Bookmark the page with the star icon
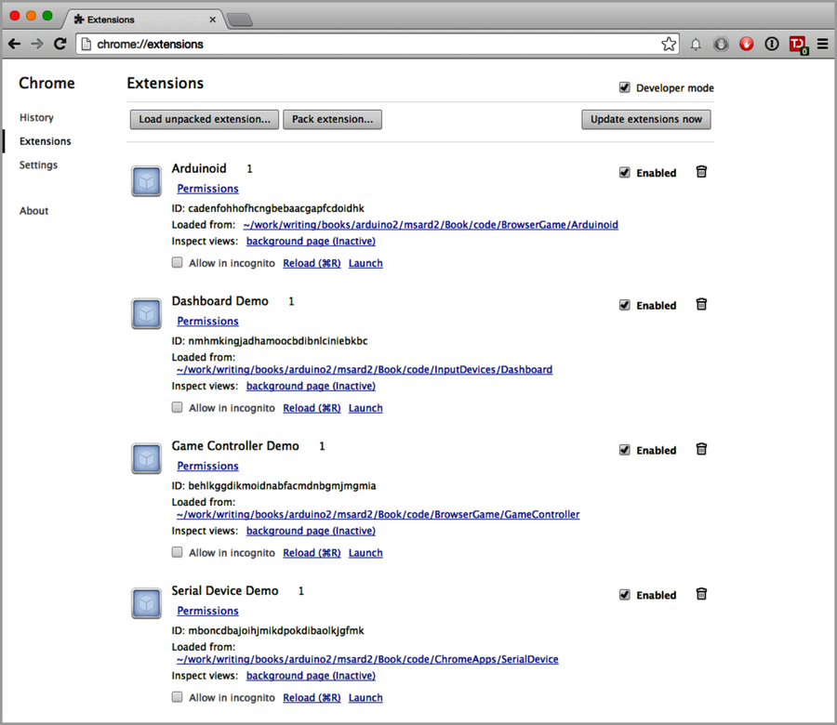This screenshot has height=725, width=837. pos(669,44)
